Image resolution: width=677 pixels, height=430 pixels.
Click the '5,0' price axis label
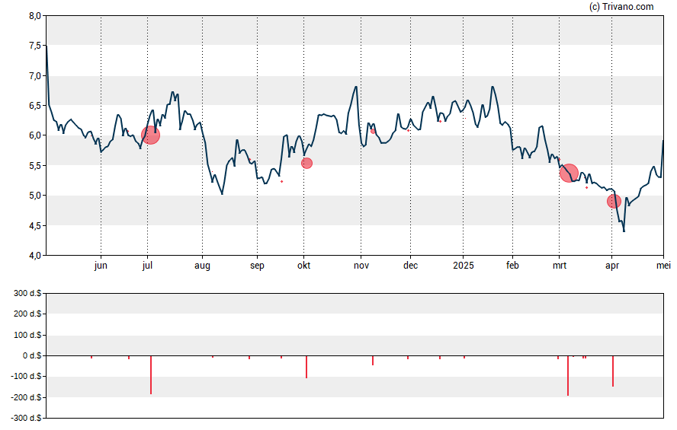pos(35,196)
